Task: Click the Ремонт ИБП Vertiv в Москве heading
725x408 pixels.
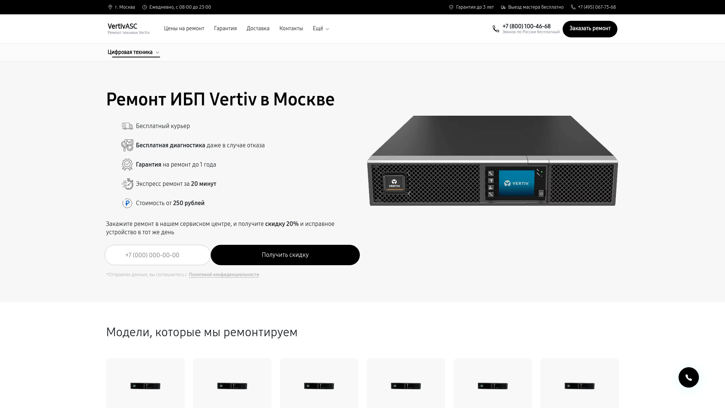Action: click(220, 99)
